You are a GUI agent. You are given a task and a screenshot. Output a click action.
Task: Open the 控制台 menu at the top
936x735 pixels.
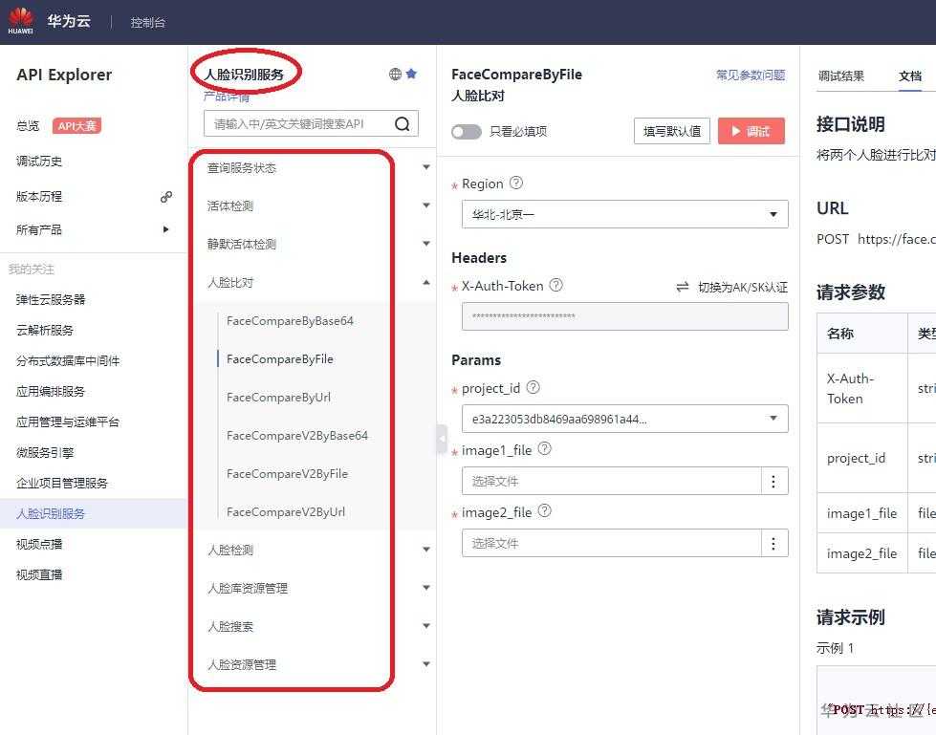[x=147, y=21]
